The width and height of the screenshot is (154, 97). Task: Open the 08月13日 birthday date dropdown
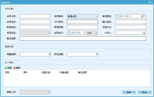tap(84, 33)
